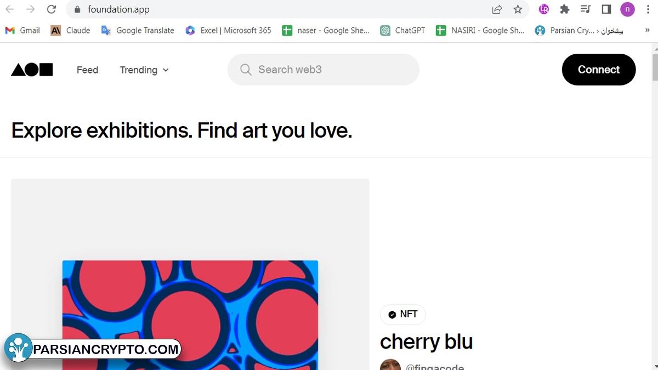Open the share page icon in address bar
The image size is (658, 370).
pyautogui.click(x=497, y=9)
